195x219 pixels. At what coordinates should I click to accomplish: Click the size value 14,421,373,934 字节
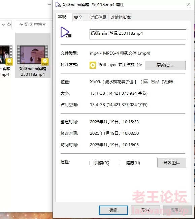127,93
